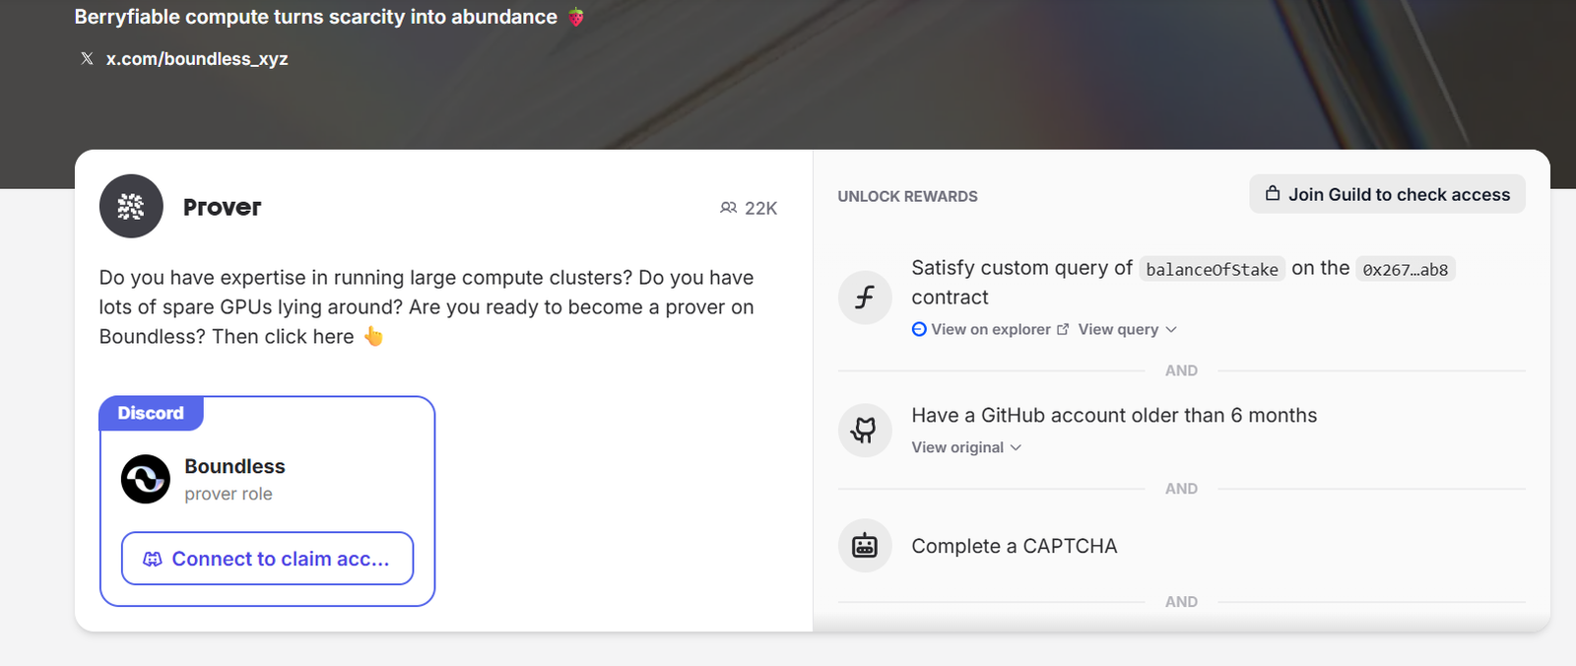Click the Prover role title
Screen dimensions: 1576x666
(223, 207)
